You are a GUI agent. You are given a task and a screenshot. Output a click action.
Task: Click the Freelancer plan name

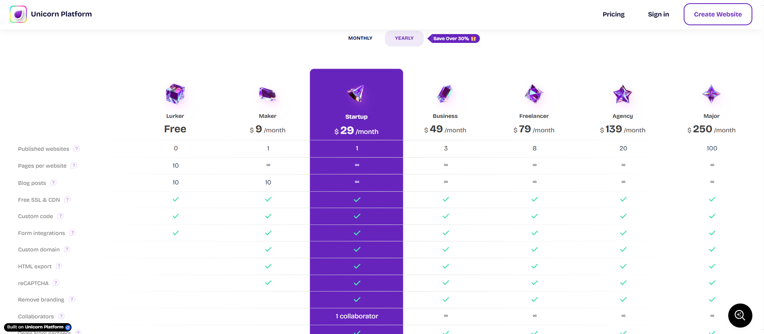(534, 116)
